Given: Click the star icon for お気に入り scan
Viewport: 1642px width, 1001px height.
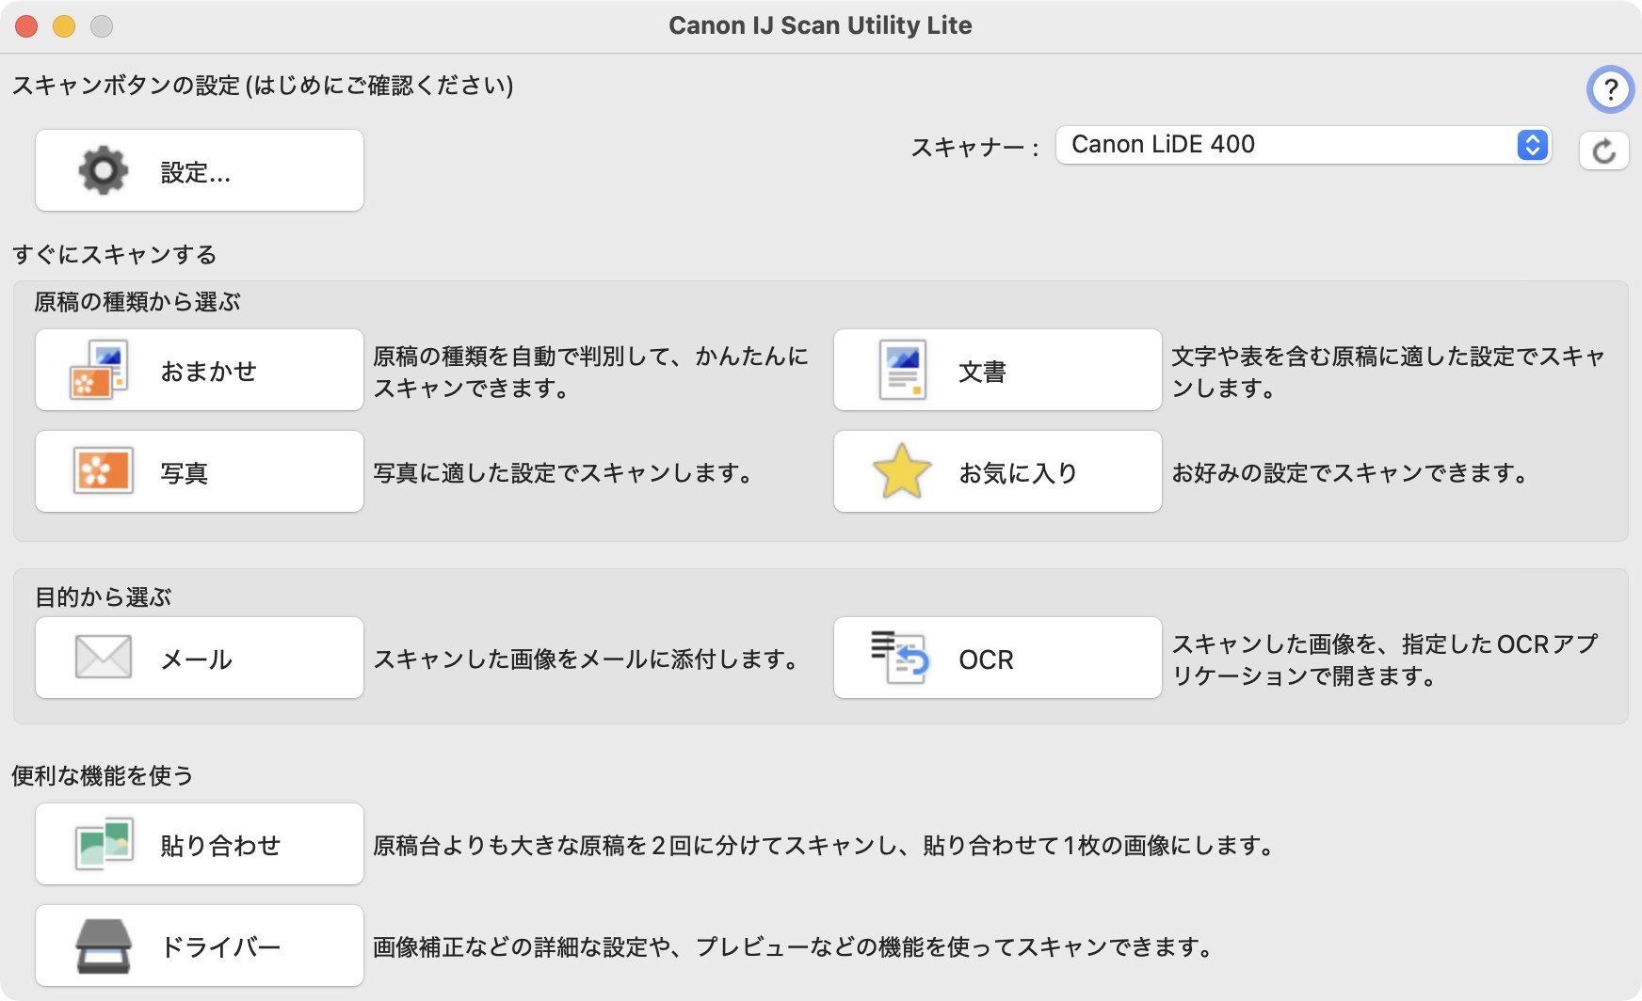Looking at the screenshot, I should (901, 470).
